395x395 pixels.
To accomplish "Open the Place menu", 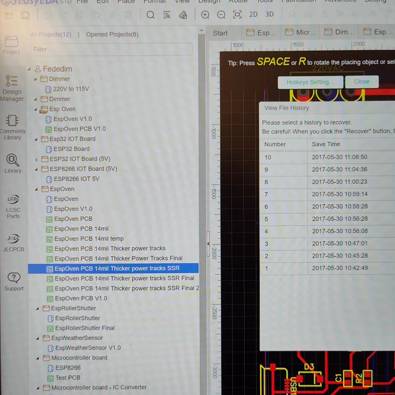I will coord(126,2).
